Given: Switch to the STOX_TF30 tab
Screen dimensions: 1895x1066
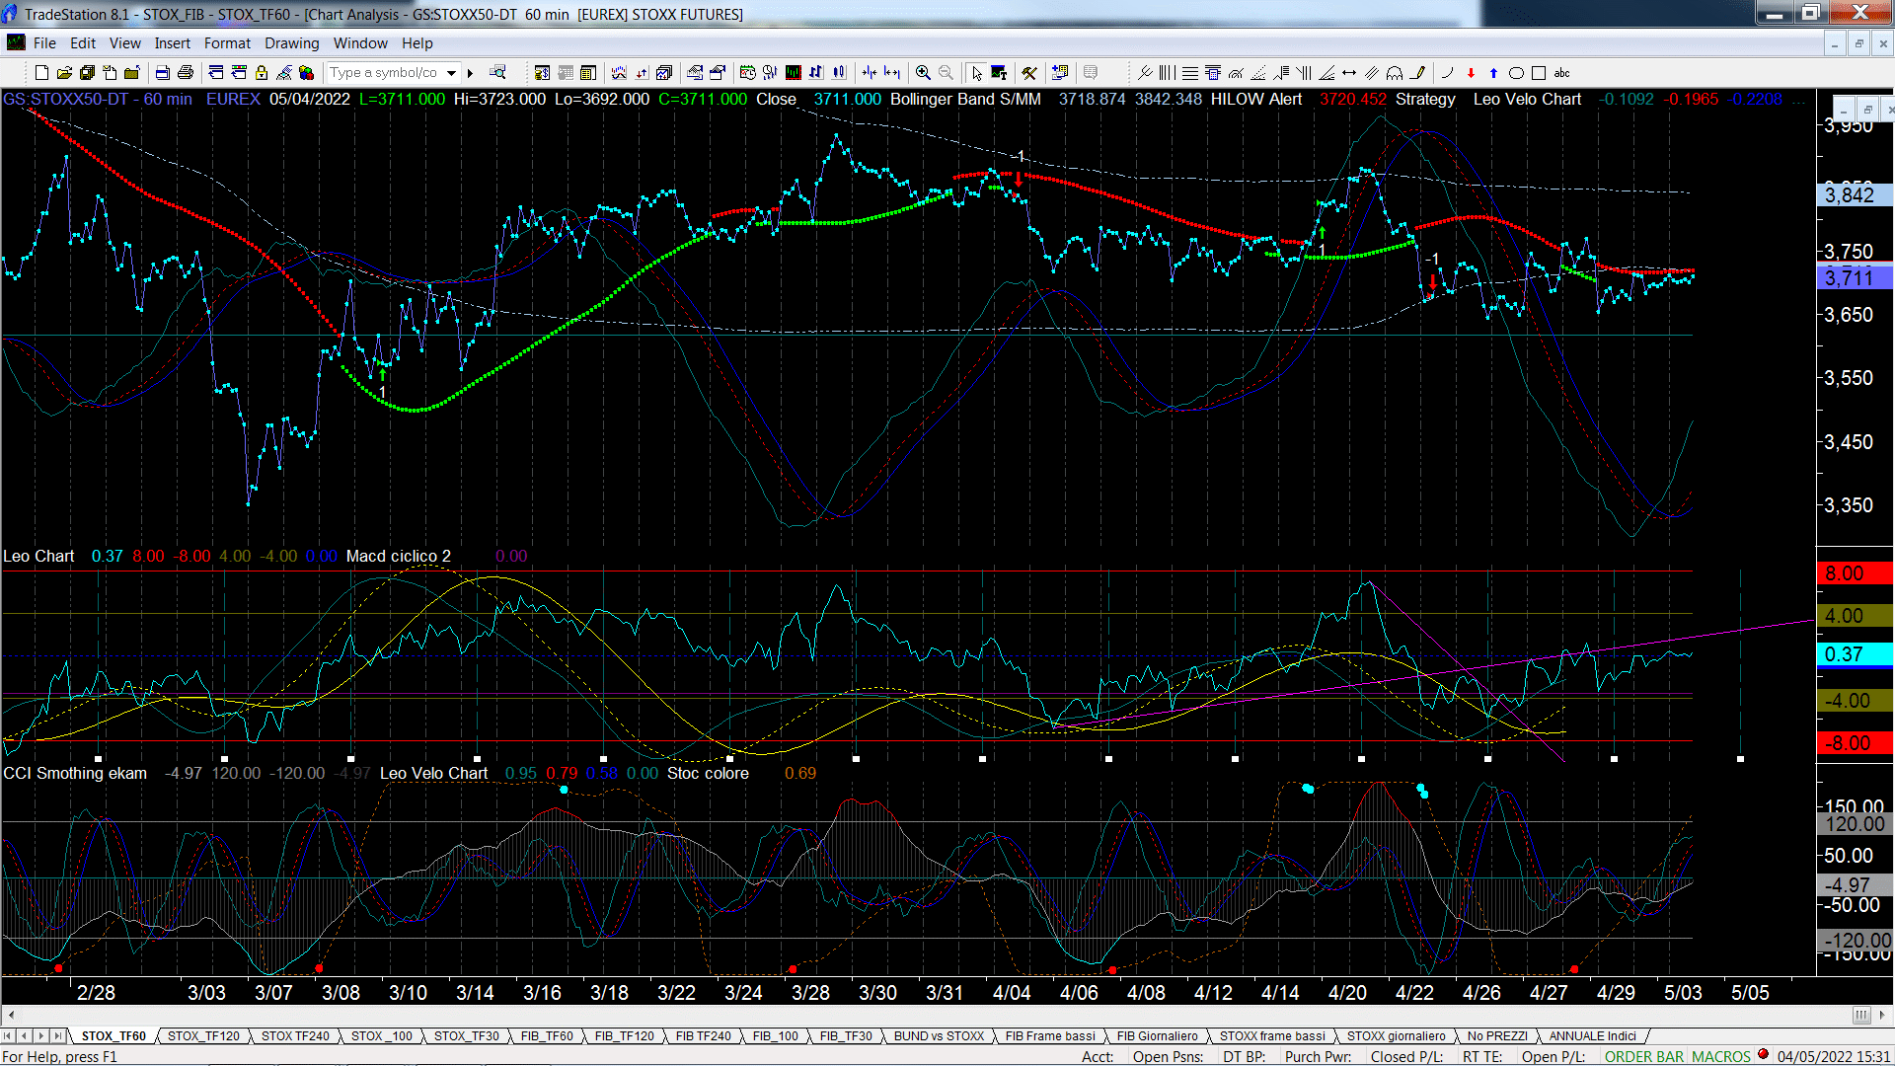Looking at the screenshot, I should tap(467, 1035).
